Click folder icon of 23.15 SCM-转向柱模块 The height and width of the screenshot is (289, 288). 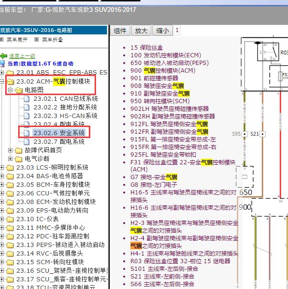[x=11, y=262]
